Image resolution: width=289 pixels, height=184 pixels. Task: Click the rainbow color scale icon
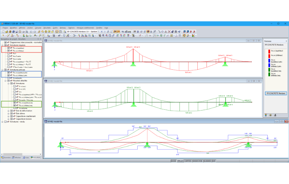pos(193,35)
